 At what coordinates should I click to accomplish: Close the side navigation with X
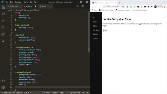click(93, 17)
